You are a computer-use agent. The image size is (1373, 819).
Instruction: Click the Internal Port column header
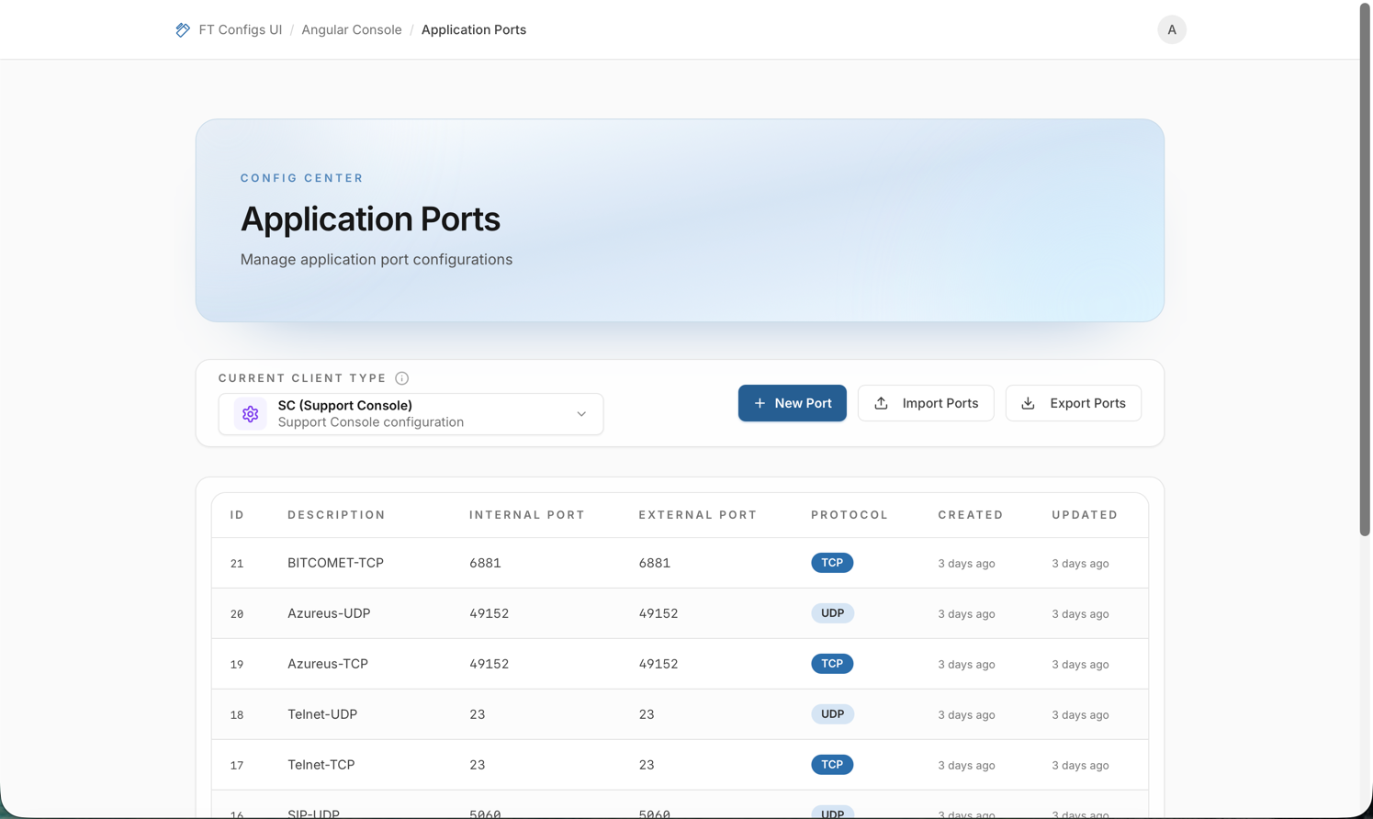(527, 515)
